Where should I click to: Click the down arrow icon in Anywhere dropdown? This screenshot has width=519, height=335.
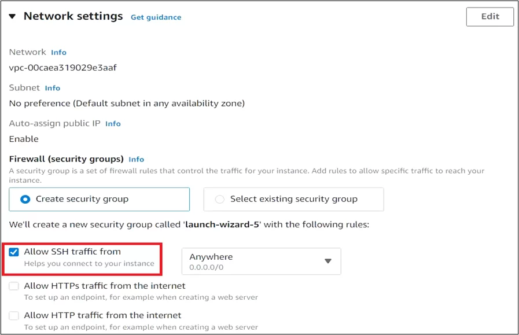328,261
